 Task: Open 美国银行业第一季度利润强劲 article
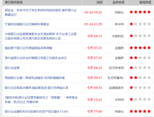tap(35, 78)
